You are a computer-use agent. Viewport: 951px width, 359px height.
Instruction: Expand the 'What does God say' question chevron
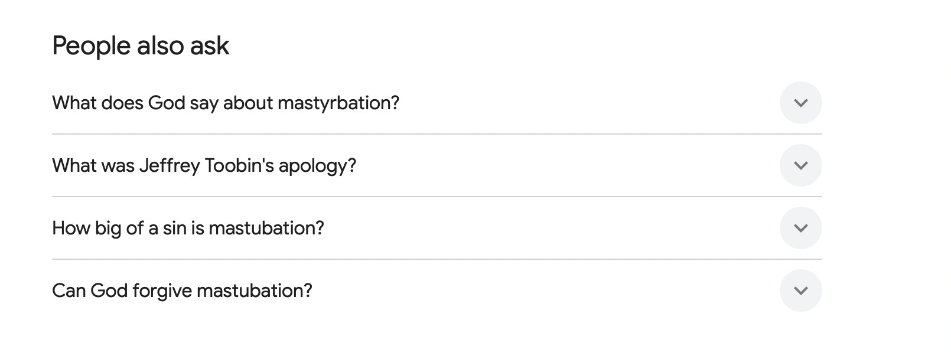800,103
